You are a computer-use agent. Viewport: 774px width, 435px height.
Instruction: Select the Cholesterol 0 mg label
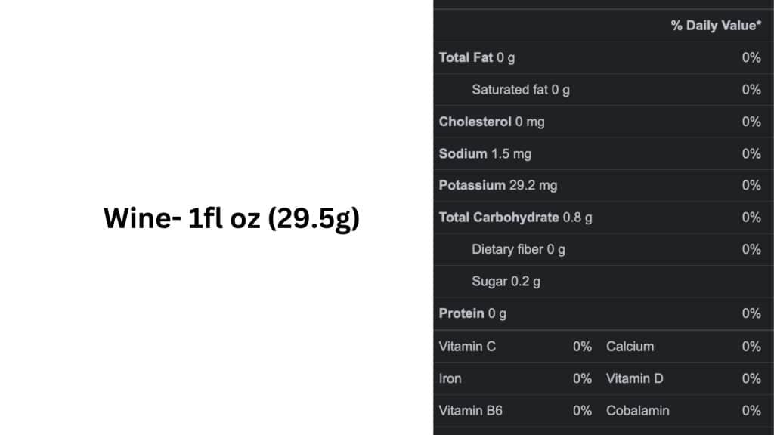491,122
